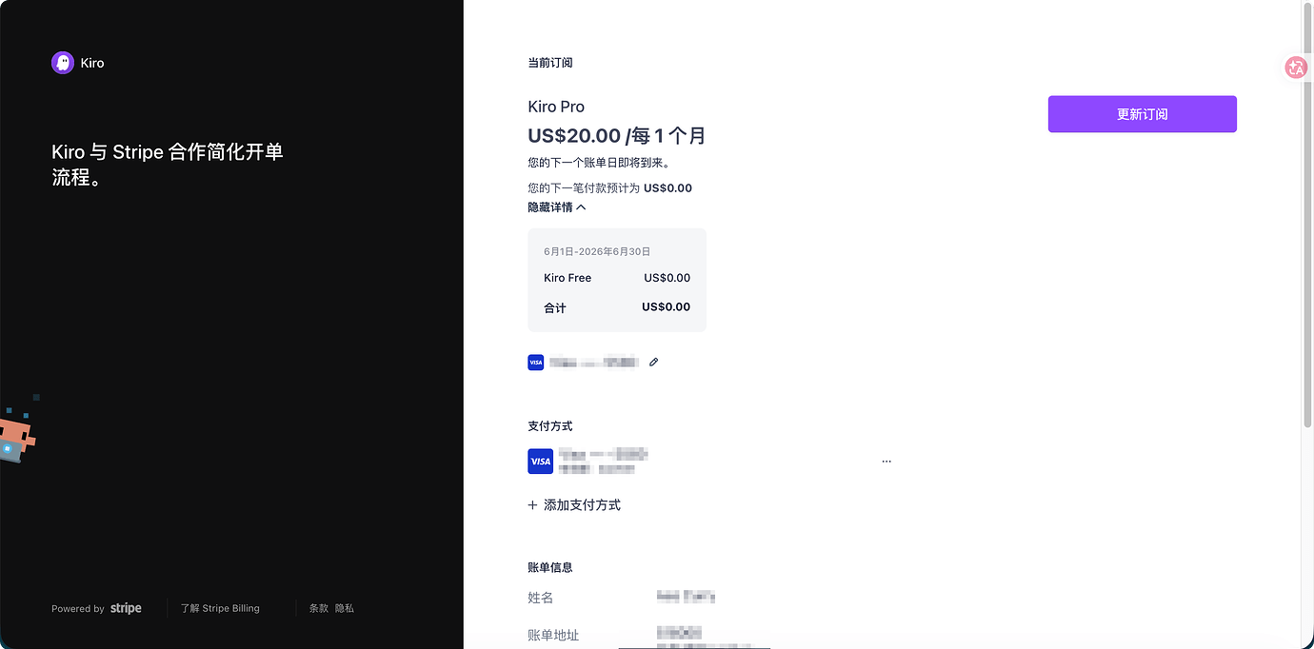
Task: Edit the subscription card with pencil icon
Action: [654, 362]
